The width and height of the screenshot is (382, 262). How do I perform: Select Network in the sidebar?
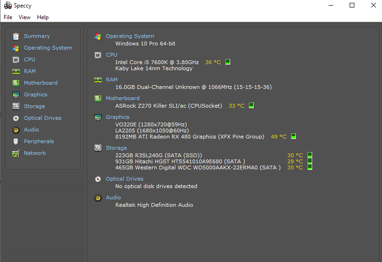click(35, 153)
